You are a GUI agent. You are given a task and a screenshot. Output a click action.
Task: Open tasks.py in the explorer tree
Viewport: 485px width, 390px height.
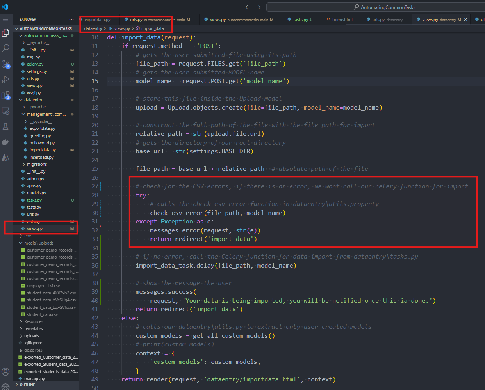(x=46, y=200)
